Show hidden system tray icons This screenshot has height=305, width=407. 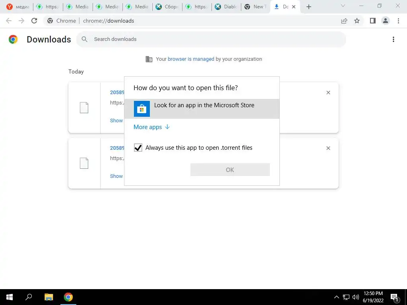coord(336,297)
